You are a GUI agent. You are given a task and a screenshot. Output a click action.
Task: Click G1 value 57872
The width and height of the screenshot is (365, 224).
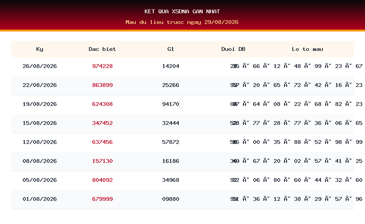(x=171, y=142)
